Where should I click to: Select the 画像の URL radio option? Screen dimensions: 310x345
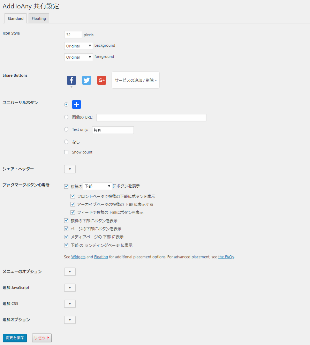point(66,117)
